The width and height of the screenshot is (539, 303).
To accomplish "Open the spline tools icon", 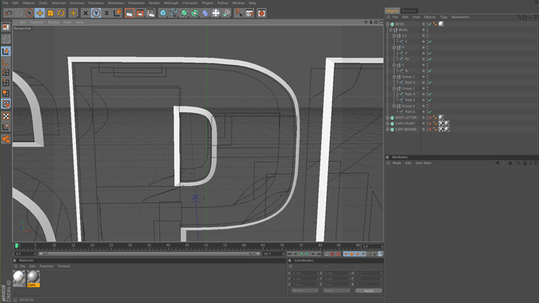I will pyautogui.click(x=174, y=13).
